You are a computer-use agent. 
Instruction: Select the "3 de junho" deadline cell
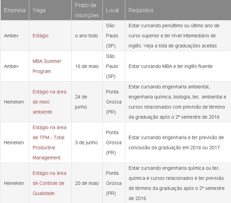pos(86,143)
